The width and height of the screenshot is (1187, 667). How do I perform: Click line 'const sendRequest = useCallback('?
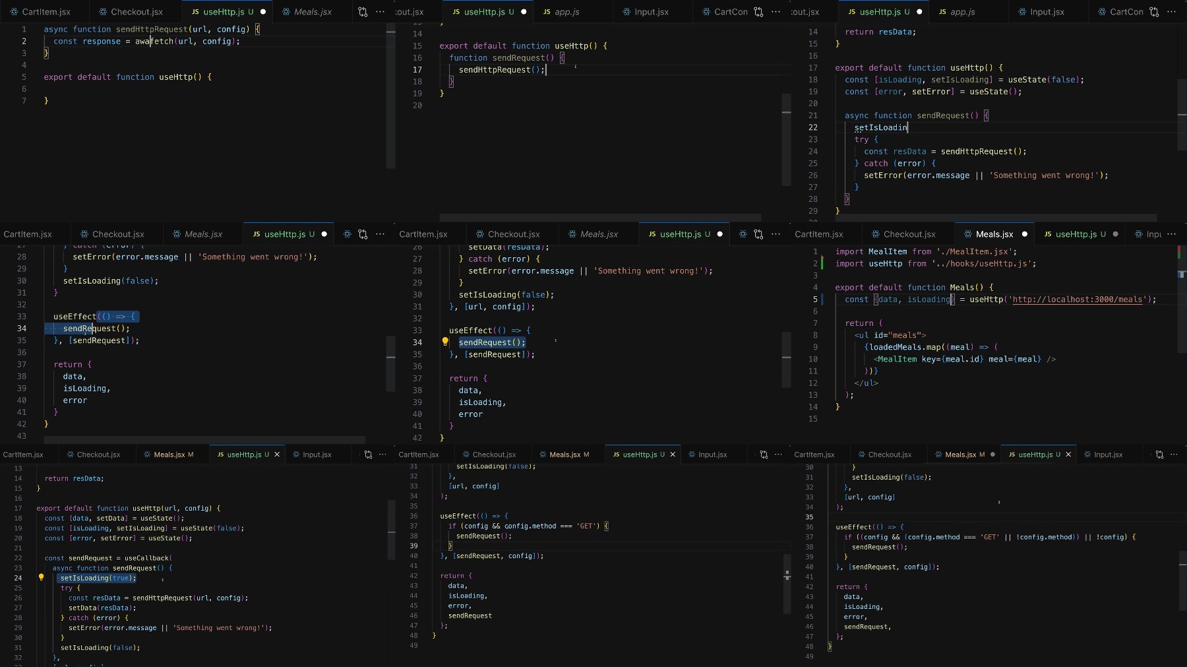click(x=108, y=558)
